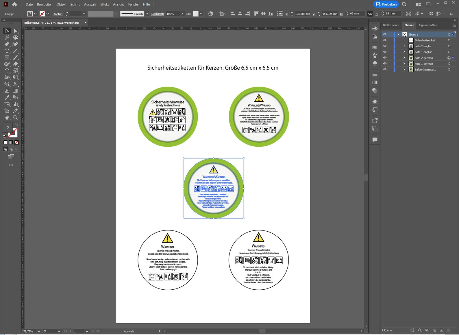Open the stroke profile Einfach dropdown
This screenshot has height=335, width=459.
147,14
